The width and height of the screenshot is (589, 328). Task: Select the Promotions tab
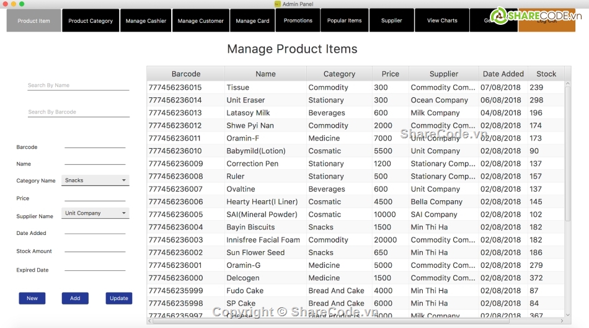(298, 20)
